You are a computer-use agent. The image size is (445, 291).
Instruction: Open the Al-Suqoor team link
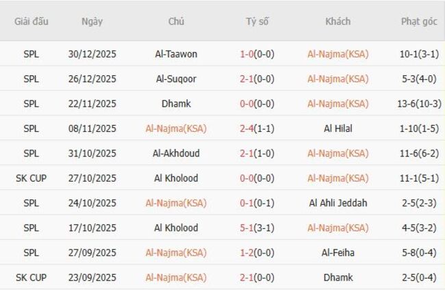(176, 79)
